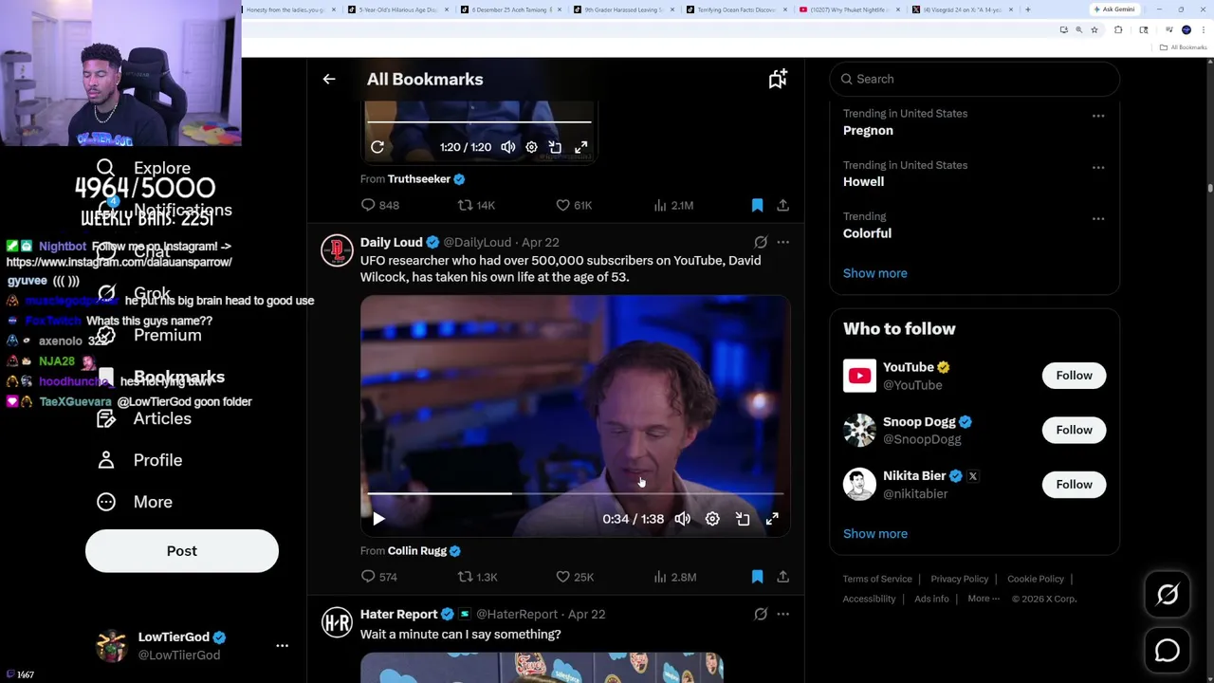The image size is (1214, 683).
Task: Follow Snoop Dogg
Action: pos(1074,430)
